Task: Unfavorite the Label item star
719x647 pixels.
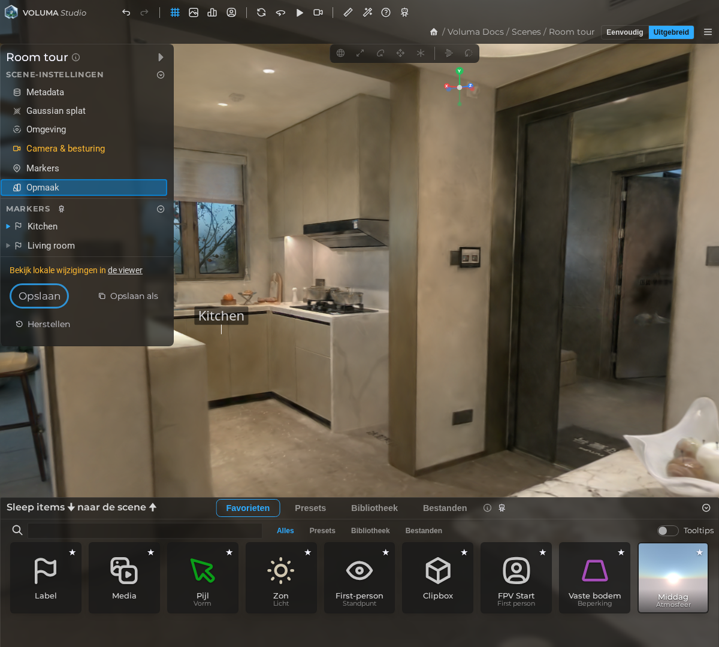Action: point(72,552)
